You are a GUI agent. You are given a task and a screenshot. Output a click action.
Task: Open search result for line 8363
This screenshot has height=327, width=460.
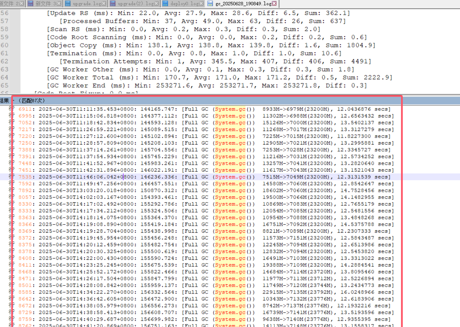[206, 218]
